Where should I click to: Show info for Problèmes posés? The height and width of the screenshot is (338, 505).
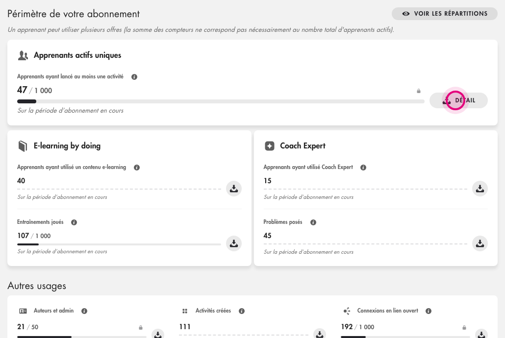(x=313, y=222)
